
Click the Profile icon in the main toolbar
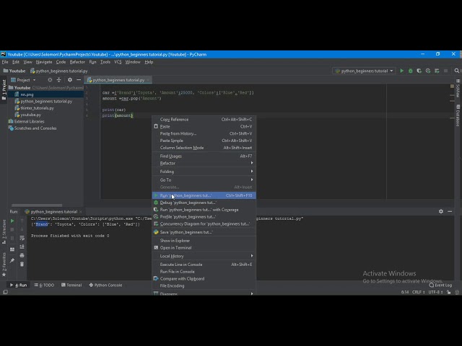[428, 71]
